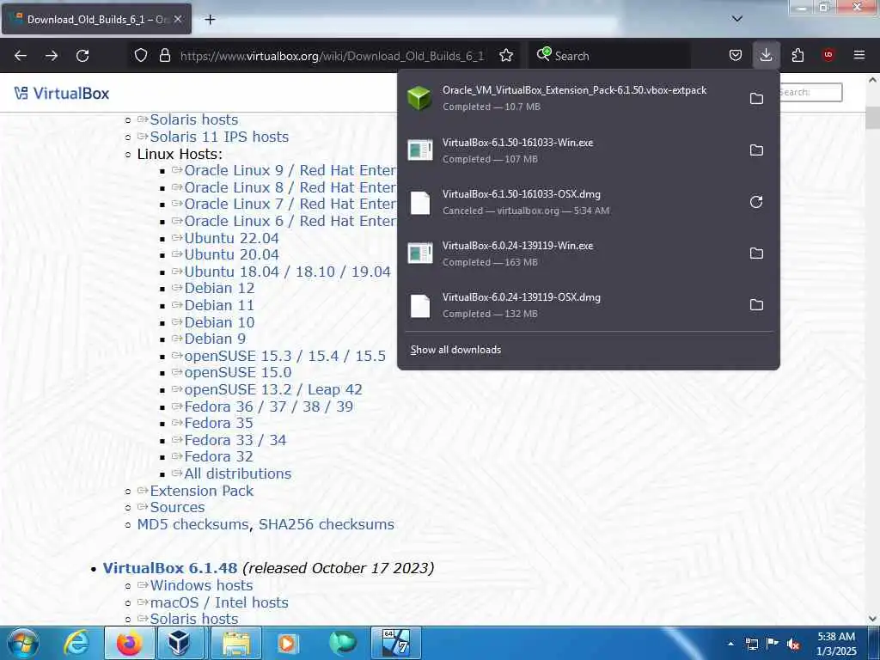880x660 pixels.
Task: Open the Oracle Linux 9 download link
Action: pyautogui.click(x=290, y=171)
